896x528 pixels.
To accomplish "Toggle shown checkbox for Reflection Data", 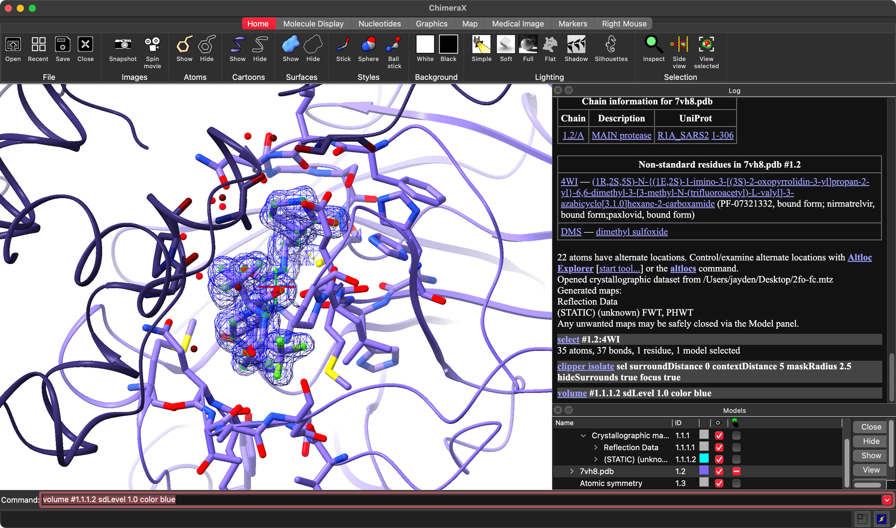I will click(x=719, y=448).
